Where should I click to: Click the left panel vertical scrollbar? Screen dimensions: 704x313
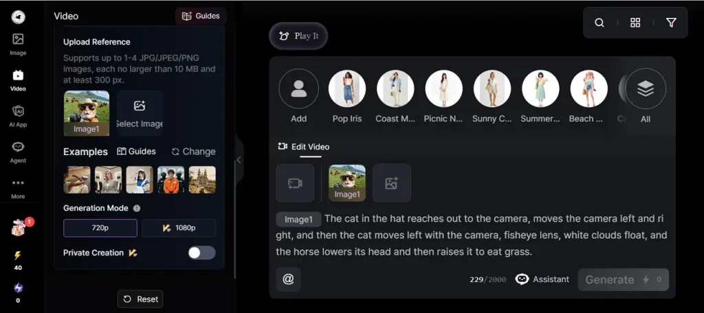pos(235,220)
